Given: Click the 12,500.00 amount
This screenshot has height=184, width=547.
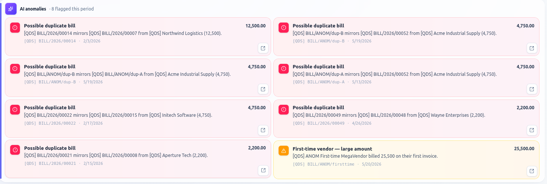Looking at the screenshot, I should point(256,26).
